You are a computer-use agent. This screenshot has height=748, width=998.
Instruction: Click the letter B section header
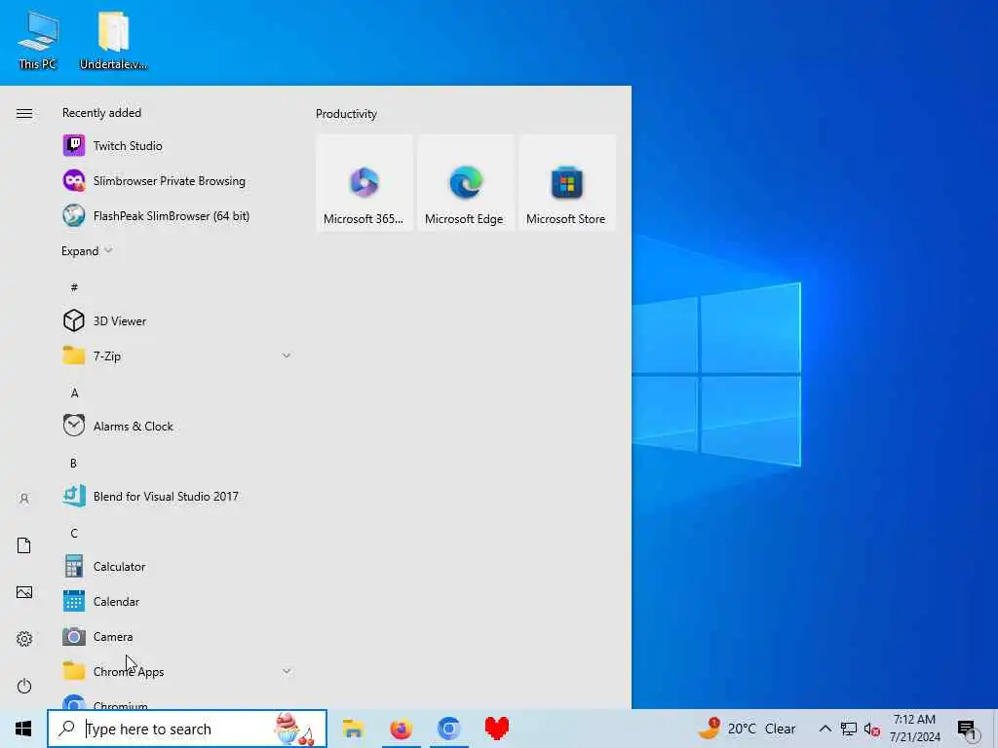(x=74, y=463)
